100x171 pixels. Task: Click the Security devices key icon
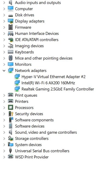pyautogui.click(x=11, y=114)
